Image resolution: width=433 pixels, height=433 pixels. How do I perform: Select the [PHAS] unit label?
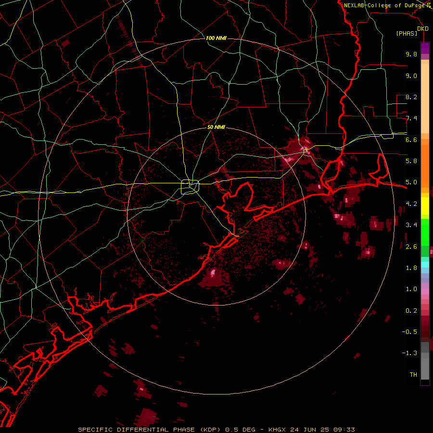407,34
